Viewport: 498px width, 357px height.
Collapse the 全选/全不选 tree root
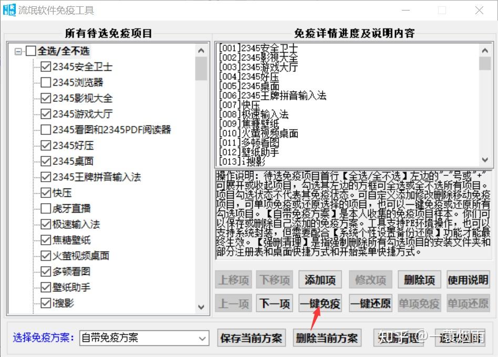pyautogui.click(x=18, y=51)
